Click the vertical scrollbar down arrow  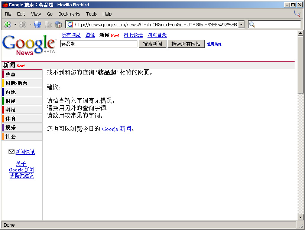[x=301, y=217]
